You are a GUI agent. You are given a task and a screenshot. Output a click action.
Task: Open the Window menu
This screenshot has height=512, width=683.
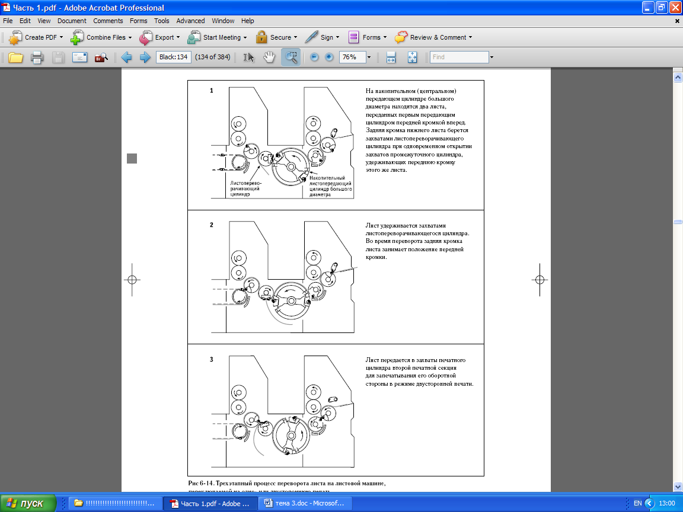click(x=223, y=21)
